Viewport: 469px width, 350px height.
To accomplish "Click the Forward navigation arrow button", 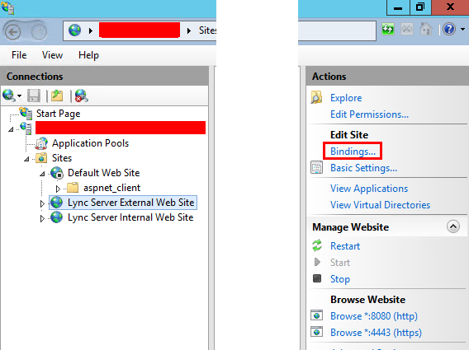I will (x=39, y=31).
